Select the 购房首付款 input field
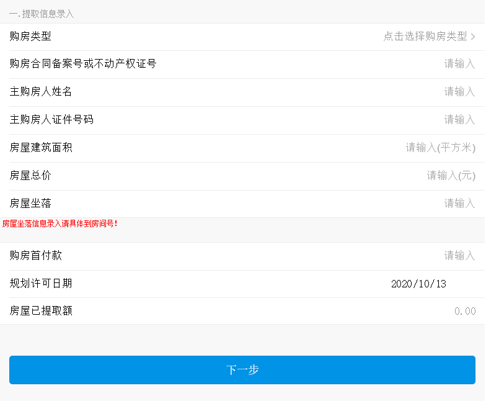 click(459, 256)
